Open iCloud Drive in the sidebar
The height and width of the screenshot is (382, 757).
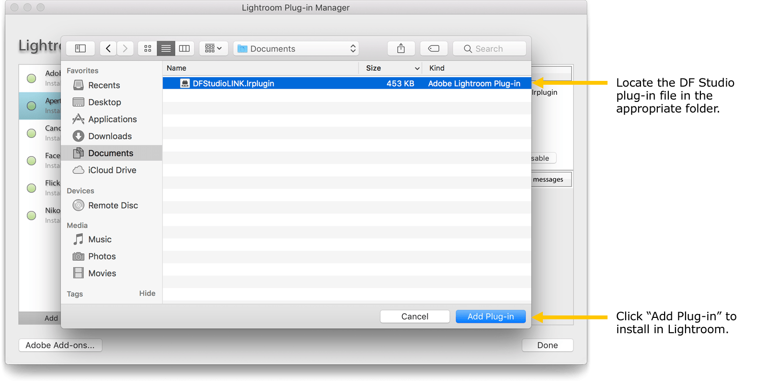(112, 170)
